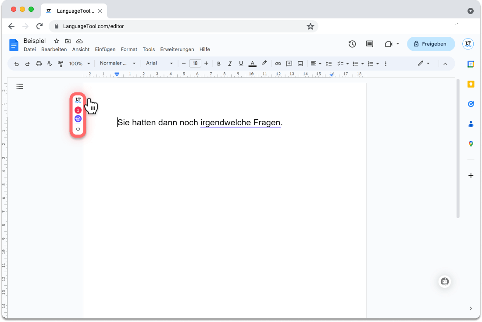482x322 pixels.
Task: Open Google Maps side panel
Action: click(471, 144)
